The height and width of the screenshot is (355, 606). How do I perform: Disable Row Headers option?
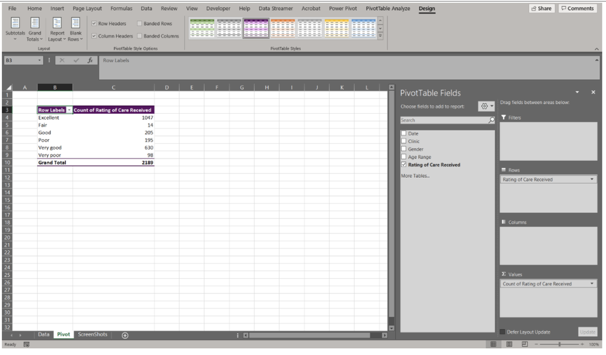pos(94,22)
